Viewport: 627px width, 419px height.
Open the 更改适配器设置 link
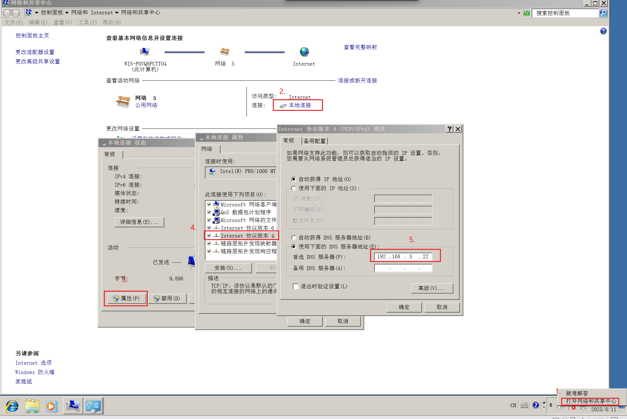pos(35,52)
